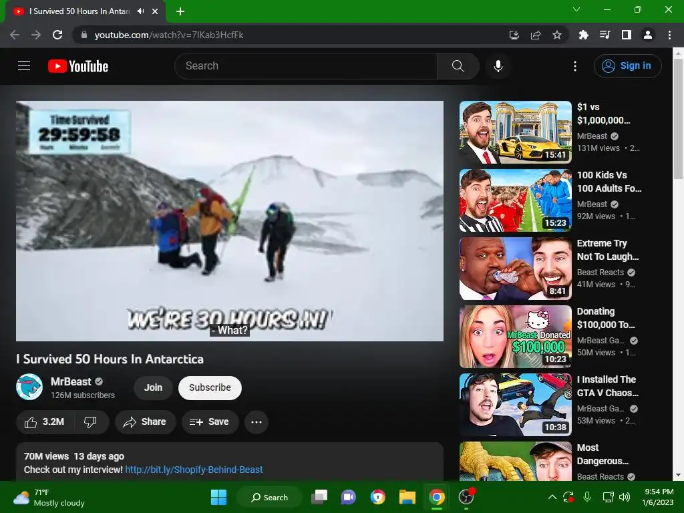The image size is (684, 513).
Task: Go to YouTube home via logo
Action: (78, 66)
